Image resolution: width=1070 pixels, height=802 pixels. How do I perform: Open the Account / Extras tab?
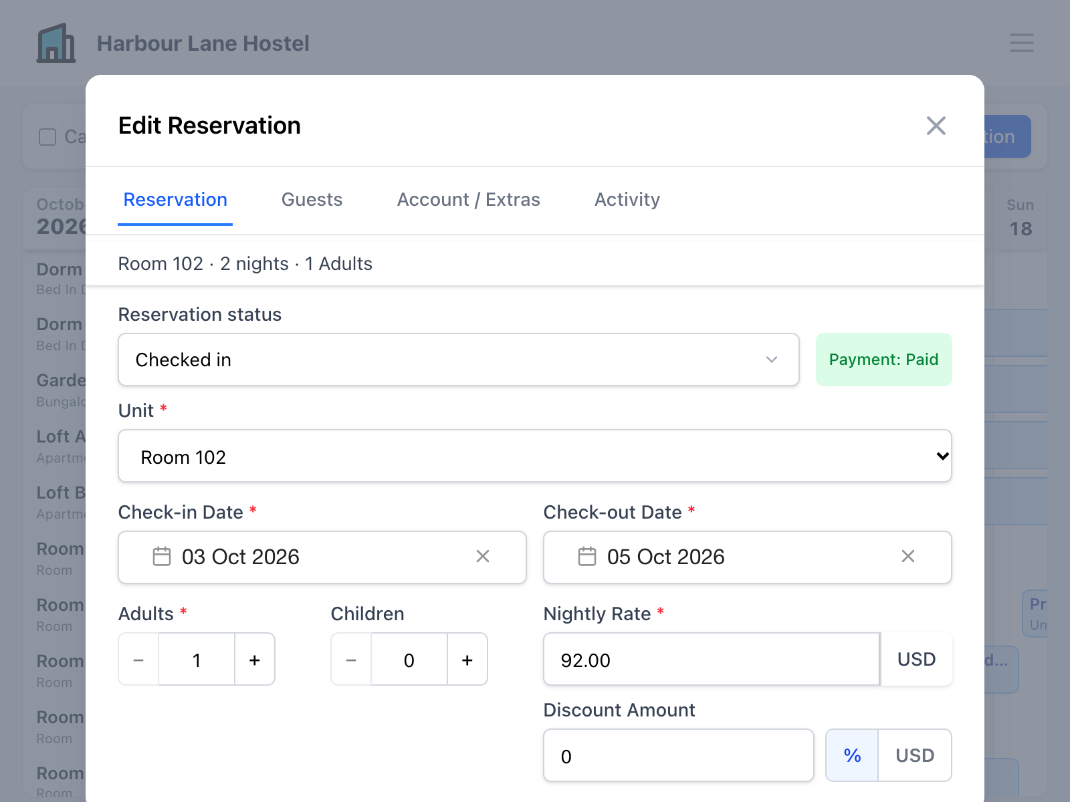click(468, 200)
